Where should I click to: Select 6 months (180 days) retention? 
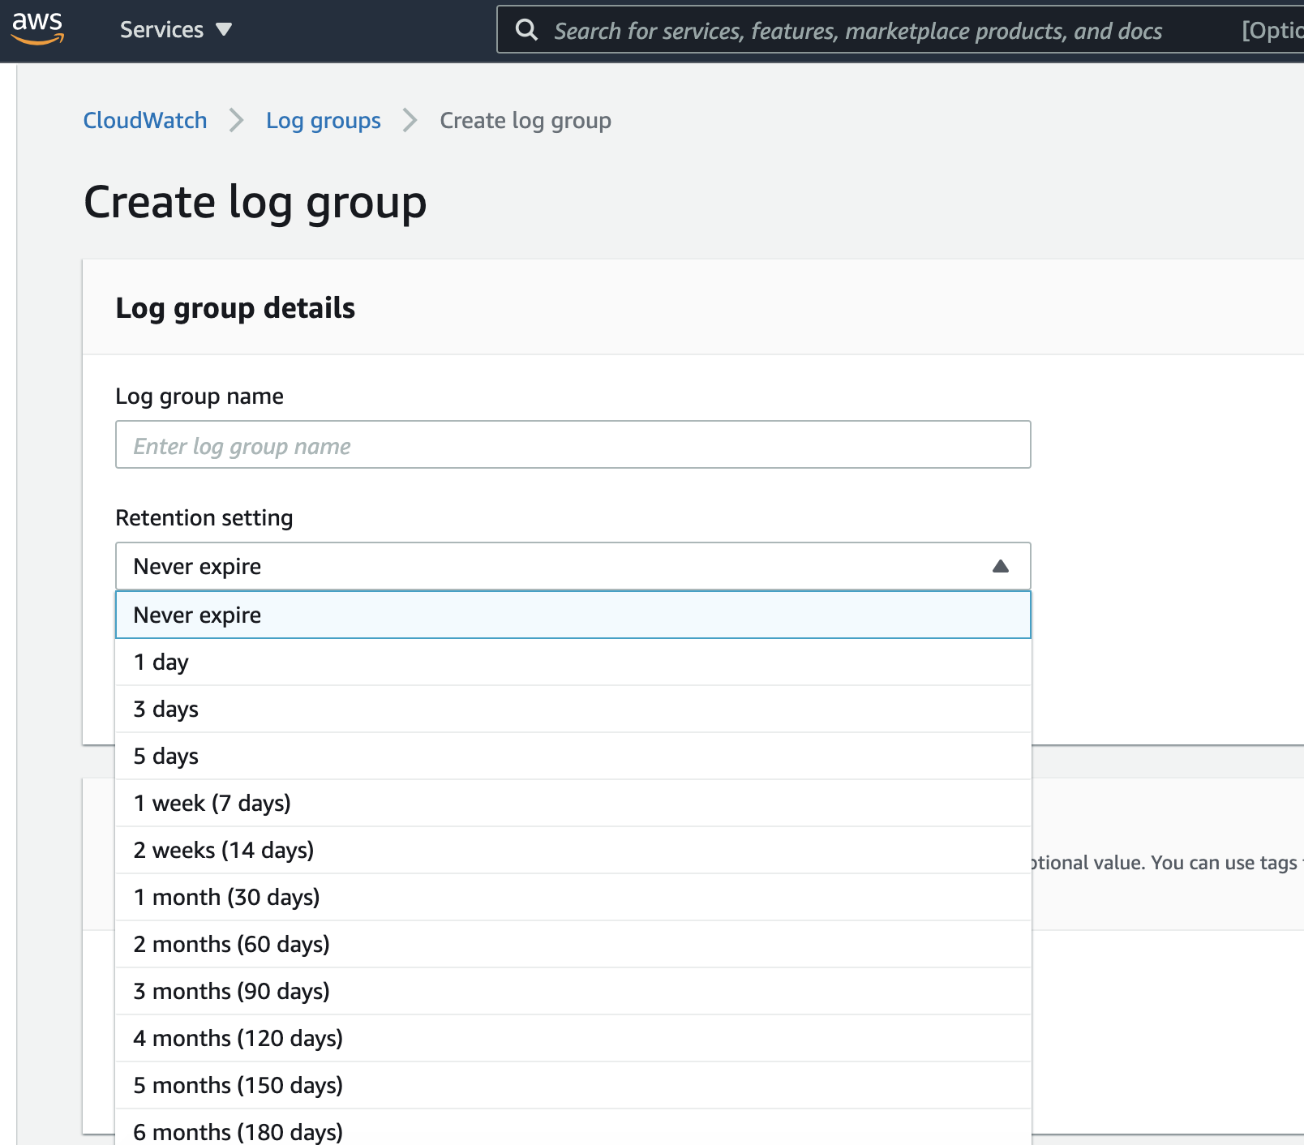click(x=573, y=1132)
